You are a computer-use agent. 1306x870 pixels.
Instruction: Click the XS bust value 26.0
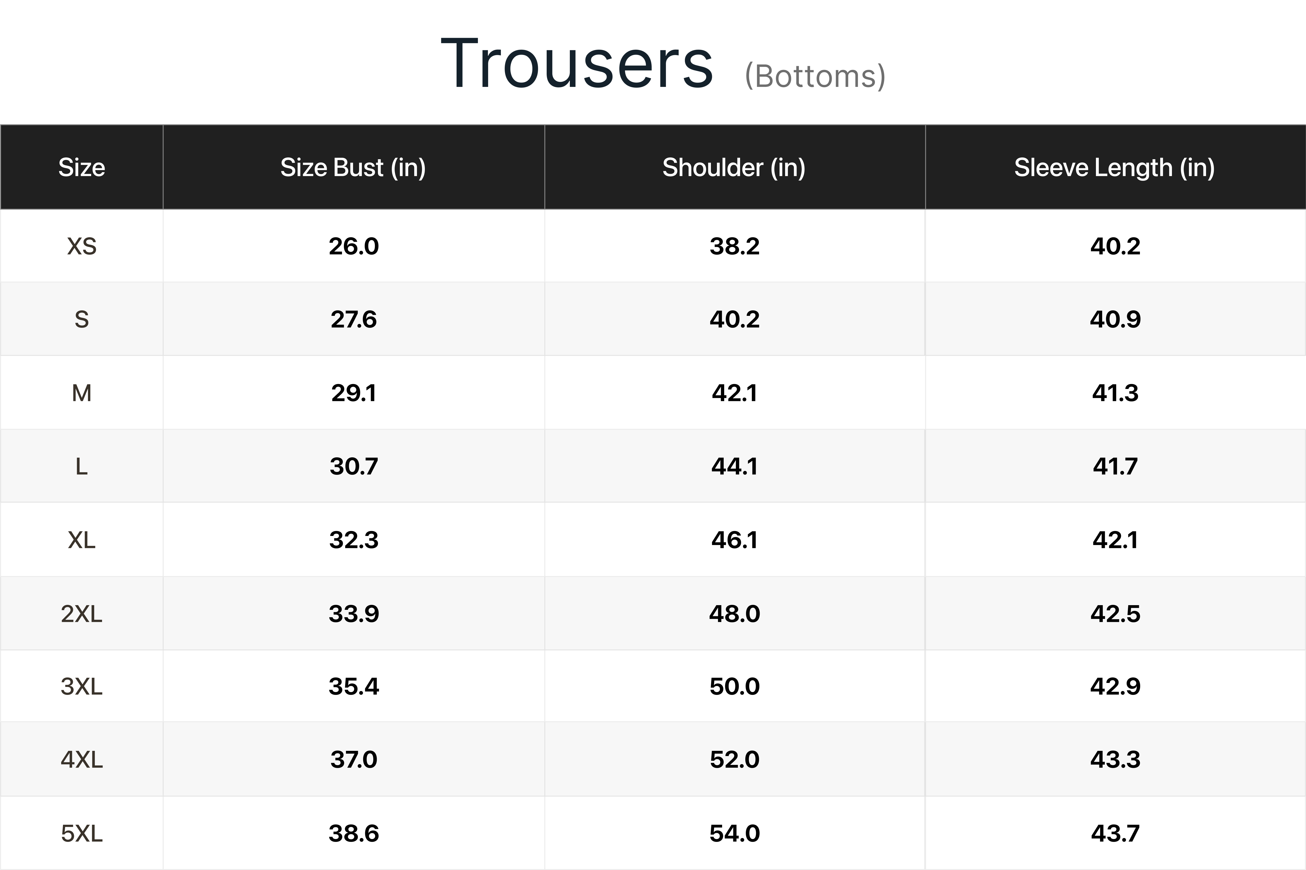tap(354, 246)
